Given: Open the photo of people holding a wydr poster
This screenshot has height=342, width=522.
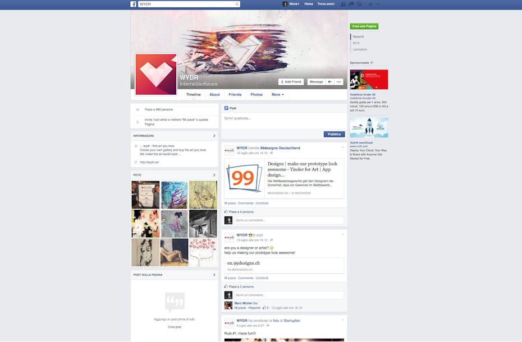Looking at the screenshot, I should (x=145, y=195).
